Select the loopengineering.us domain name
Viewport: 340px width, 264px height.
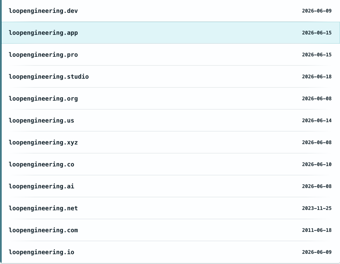[x=42, y=121]
